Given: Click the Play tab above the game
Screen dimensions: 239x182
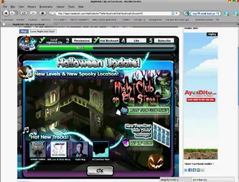Looking at the screenshot, I should pos(24,32).
